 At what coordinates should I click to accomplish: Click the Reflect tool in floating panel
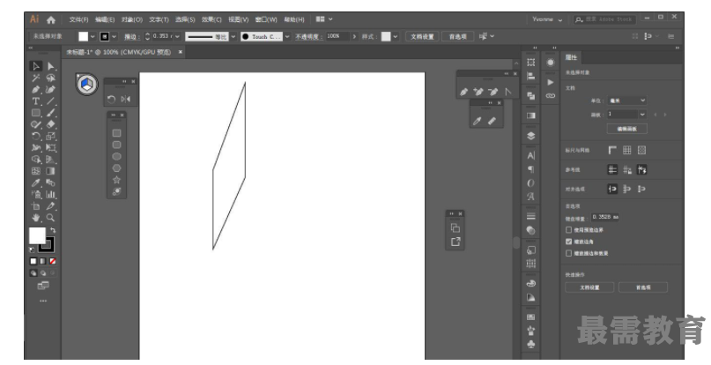[x=126, y=99]
